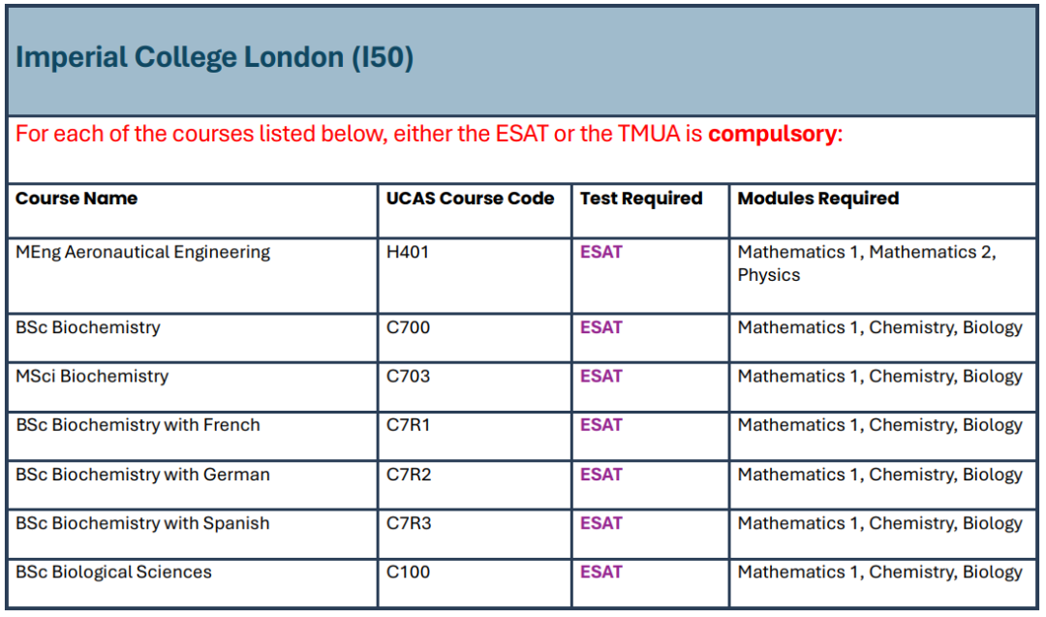Click the Course Name column header
The height and width of the screenshot is (617, 1046).
coord(77,199)
